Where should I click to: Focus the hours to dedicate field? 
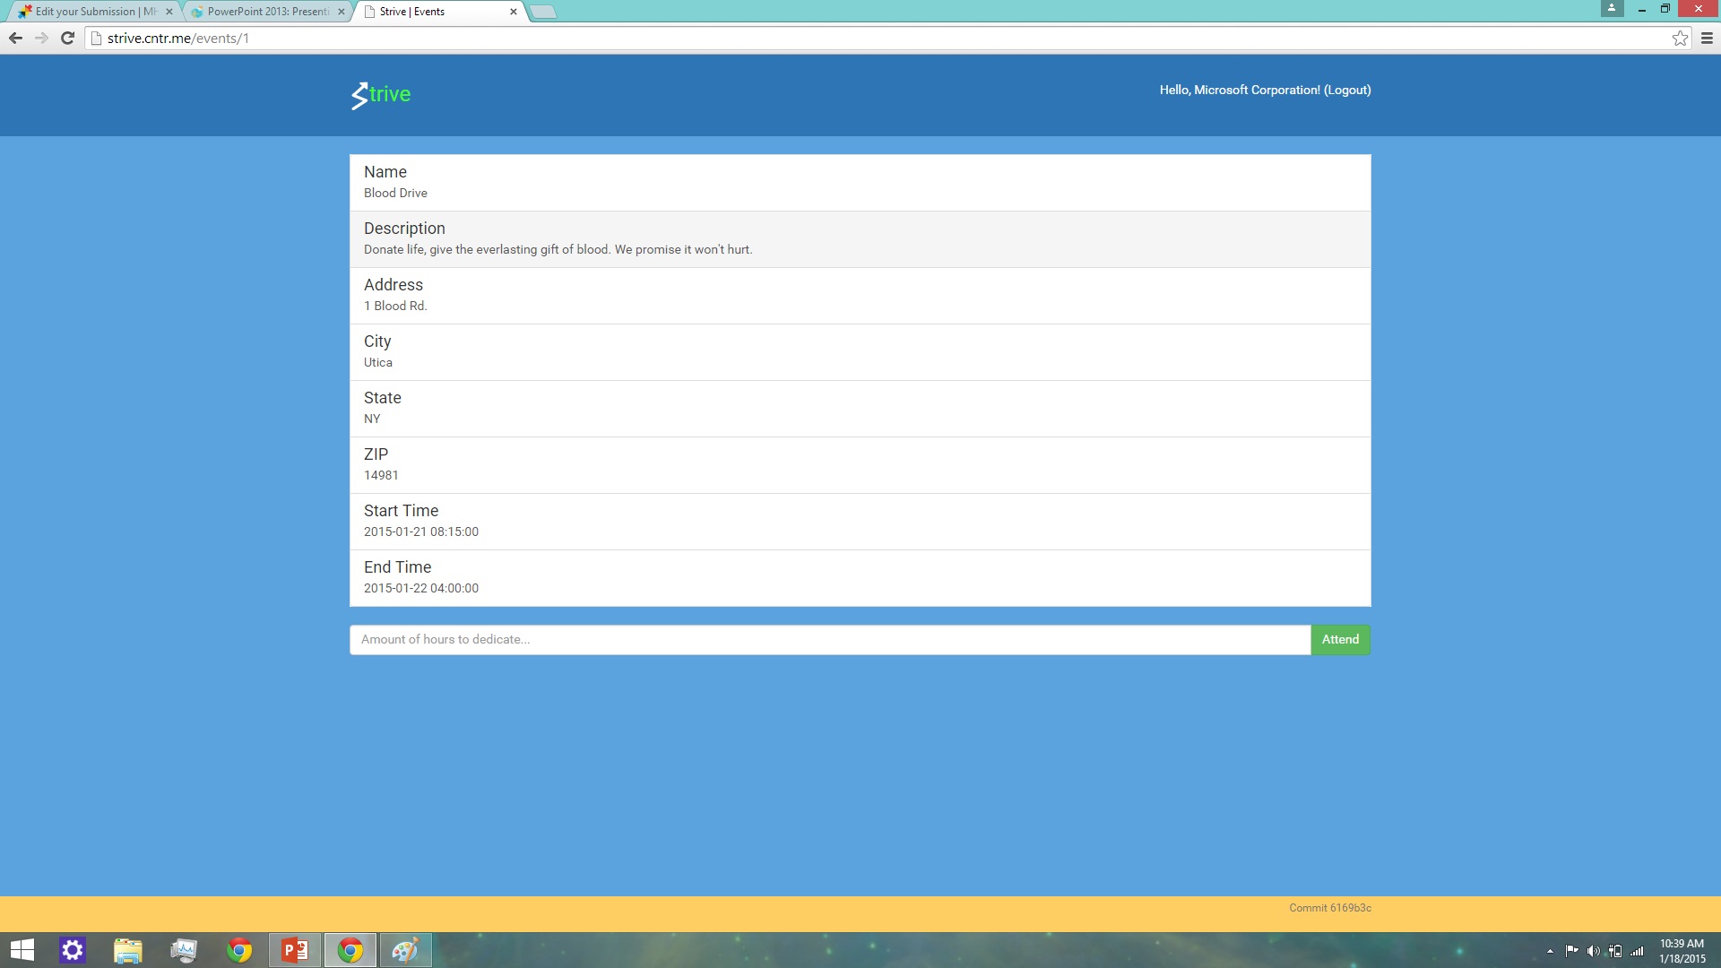click(x=829, y=639)
